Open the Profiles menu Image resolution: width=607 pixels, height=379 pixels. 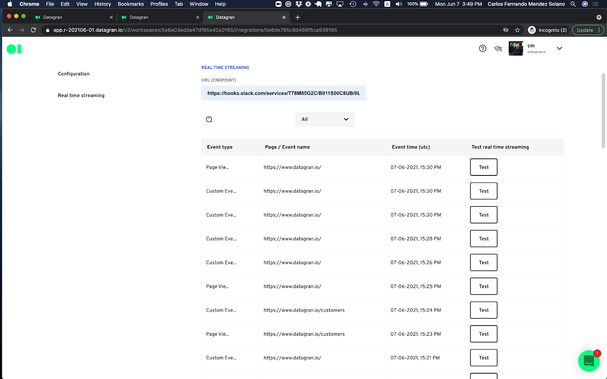click(159, 4)
